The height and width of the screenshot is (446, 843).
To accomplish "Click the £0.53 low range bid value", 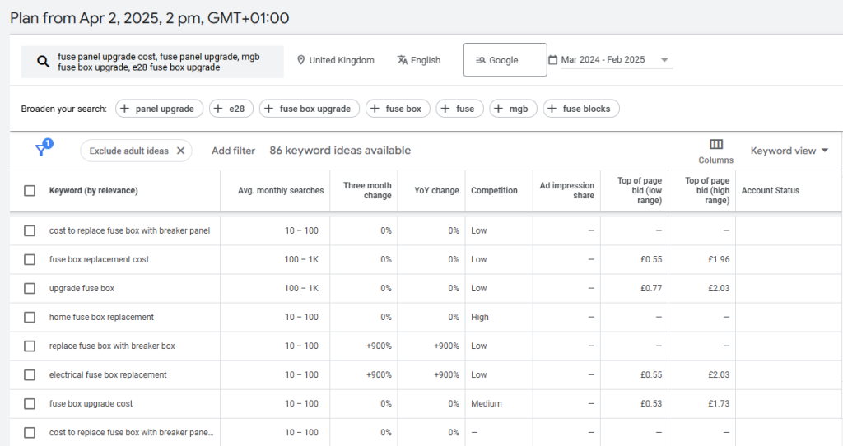I will pos(651,403).
